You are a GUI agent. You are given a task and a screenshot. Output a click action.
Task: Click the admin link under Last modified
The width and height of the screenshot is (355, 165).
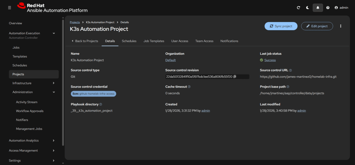pyautogui.click(x=301, y=110)
